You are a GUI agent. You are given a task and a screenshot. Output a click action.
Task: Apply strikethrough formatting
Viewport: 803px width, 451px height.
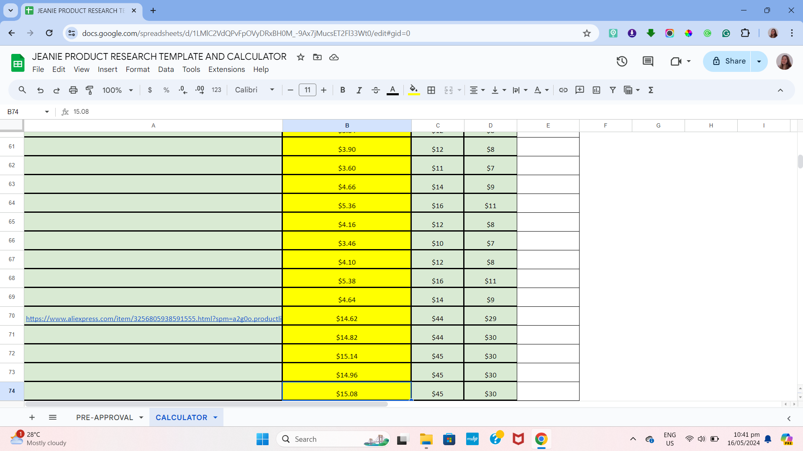375,90
